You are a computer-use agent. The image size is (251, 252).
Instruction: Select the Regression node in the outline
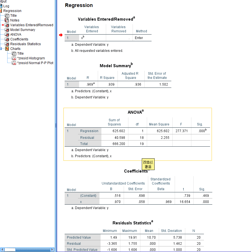click(12, 11)
